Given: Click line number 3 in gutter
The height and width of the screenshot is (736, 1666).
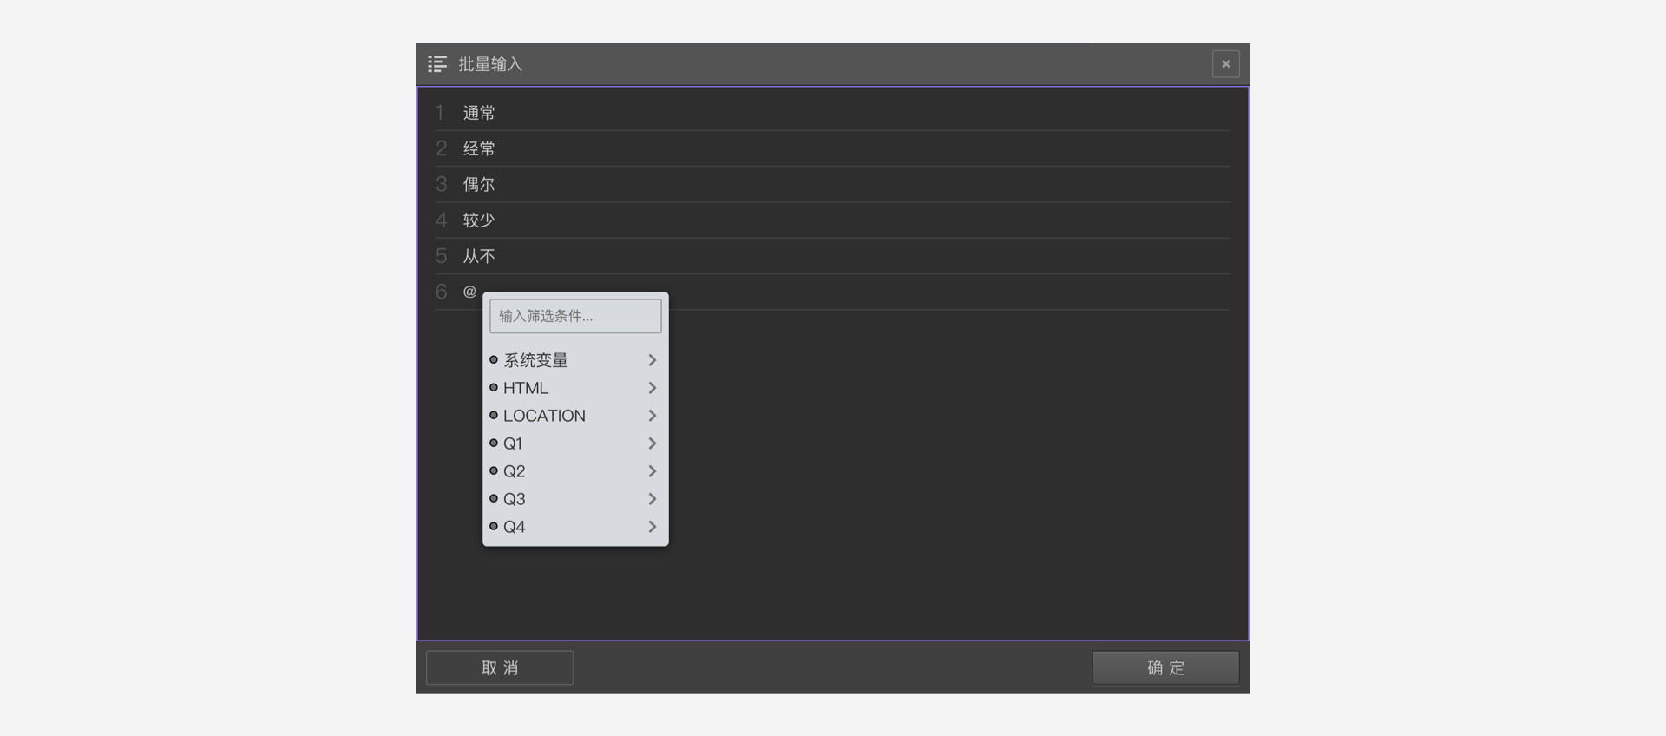Looking at the screenshot, I should (x=441, y=184).
